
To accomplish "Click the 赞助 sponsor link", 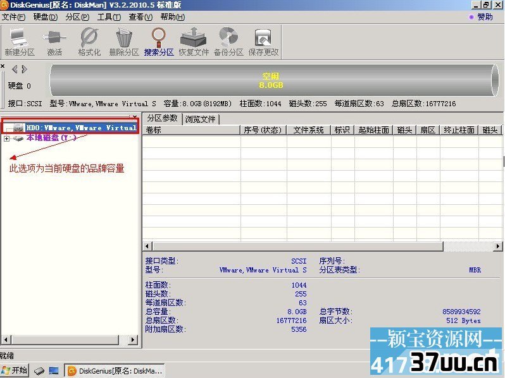I will tap(485, 16).
